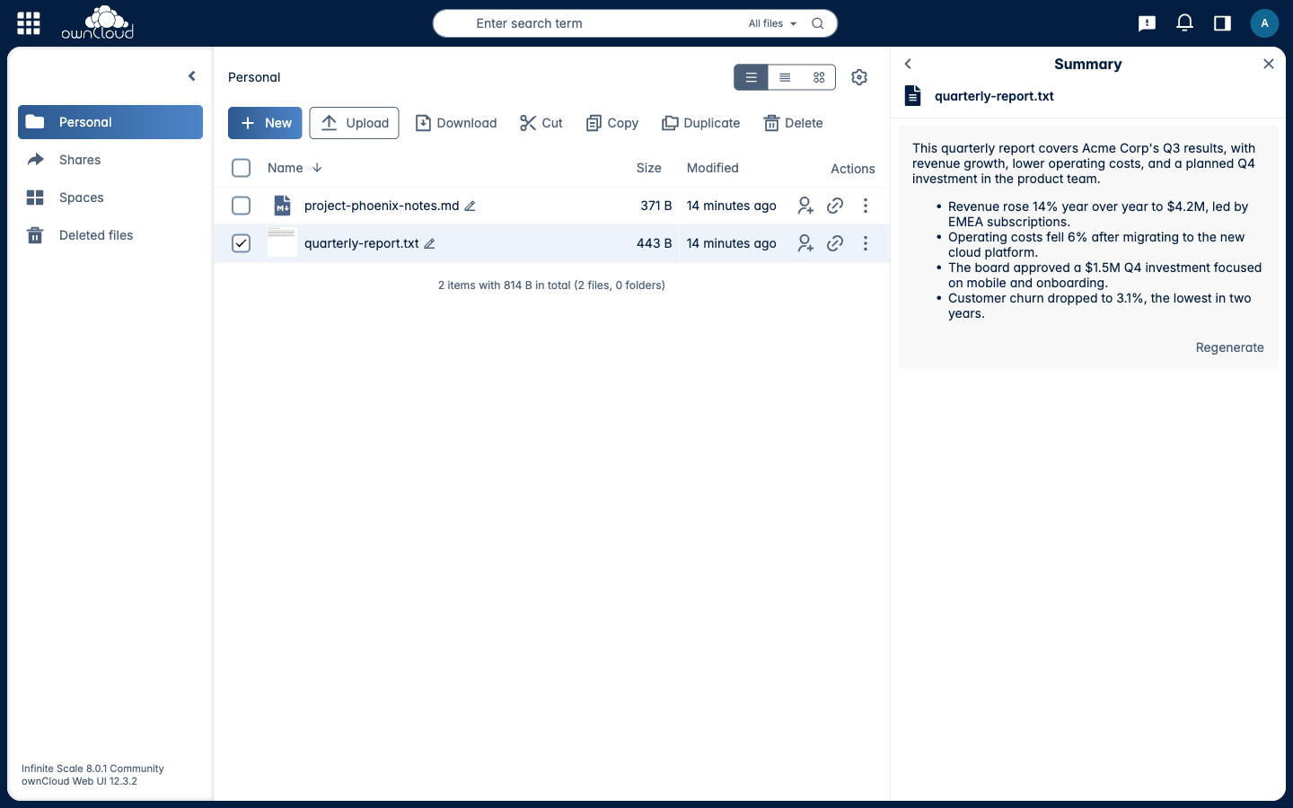Switch to the condensed list view
Image resolution: width=1293 pixels, height=808 pixels.
(x=785, y=77)
